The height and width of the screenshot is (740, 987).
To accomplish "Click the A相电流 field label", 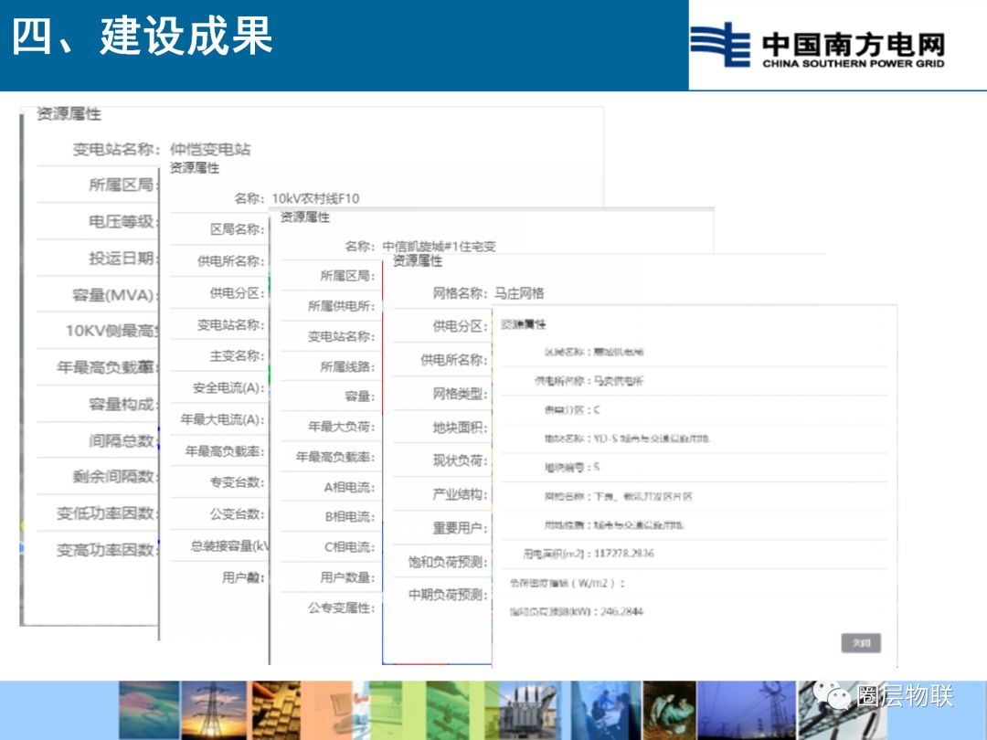I will pos(349,487).
